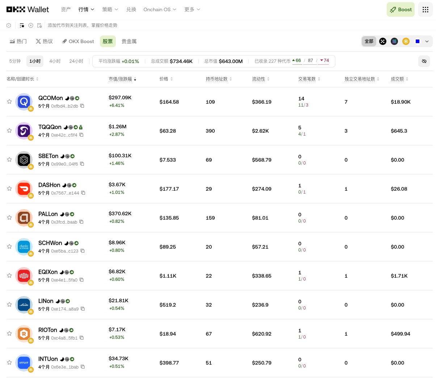Select the X Layer chain filter icon
Viewport: 436px width, 378px height.
[x=383, y=41]
